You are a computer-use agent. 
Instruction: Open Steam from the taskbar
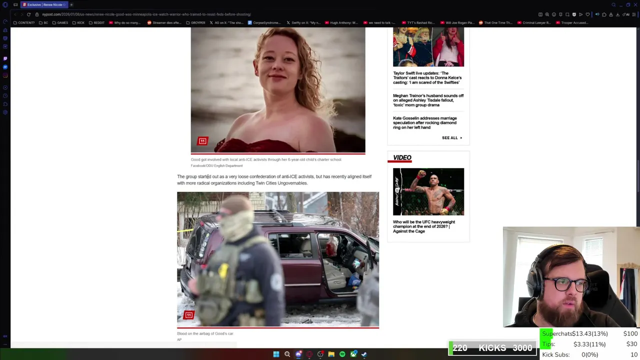coord(364,354)
